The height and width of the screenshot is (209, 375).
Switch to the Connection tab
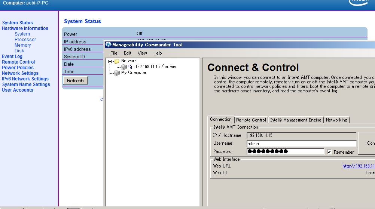(x=221, y=119)
